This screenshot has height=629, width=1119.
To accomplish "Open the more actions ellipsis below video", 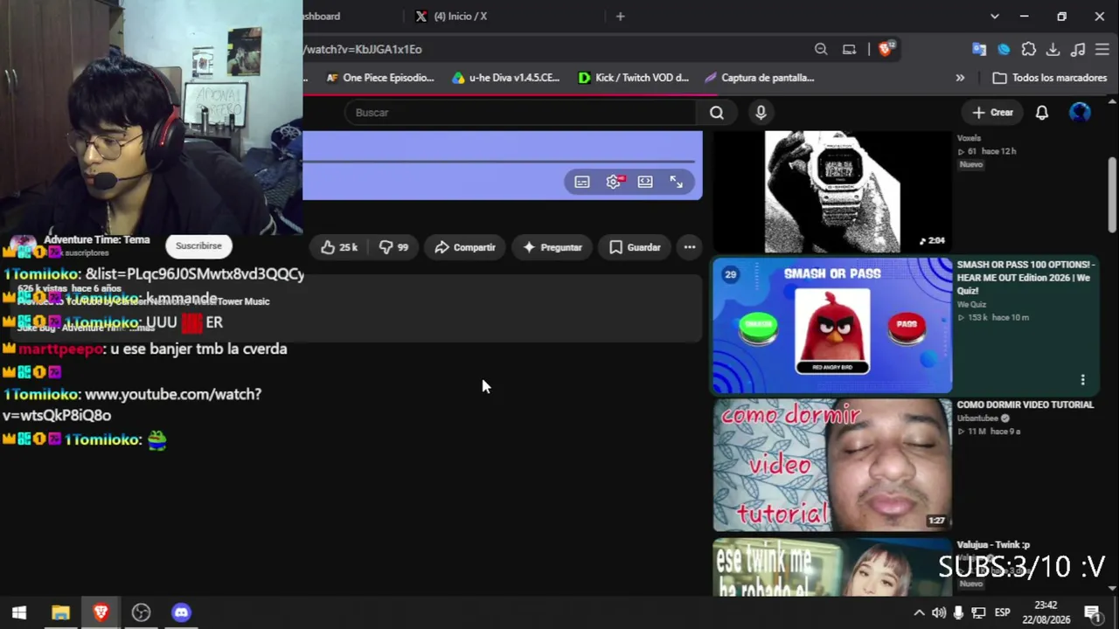I will pyautogui.click(x=690, y=247).
